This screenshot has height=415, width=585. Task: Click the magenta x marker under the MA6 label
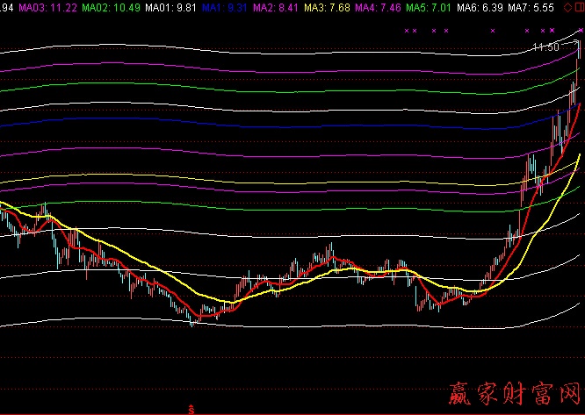(x=493, y=31)
